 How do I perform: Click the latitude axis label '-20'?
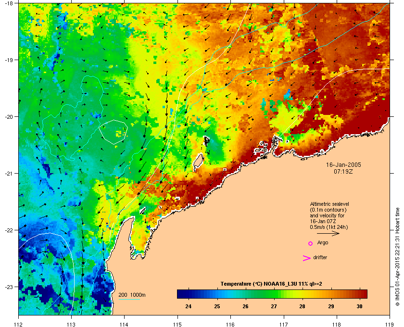point(9,116)
